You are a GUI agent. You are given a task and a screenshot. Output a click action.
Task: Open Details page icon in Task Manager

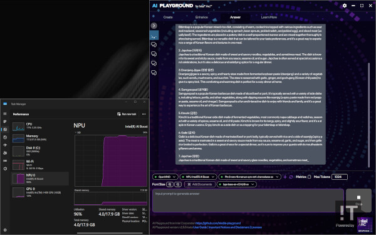[x=5, y=160]
